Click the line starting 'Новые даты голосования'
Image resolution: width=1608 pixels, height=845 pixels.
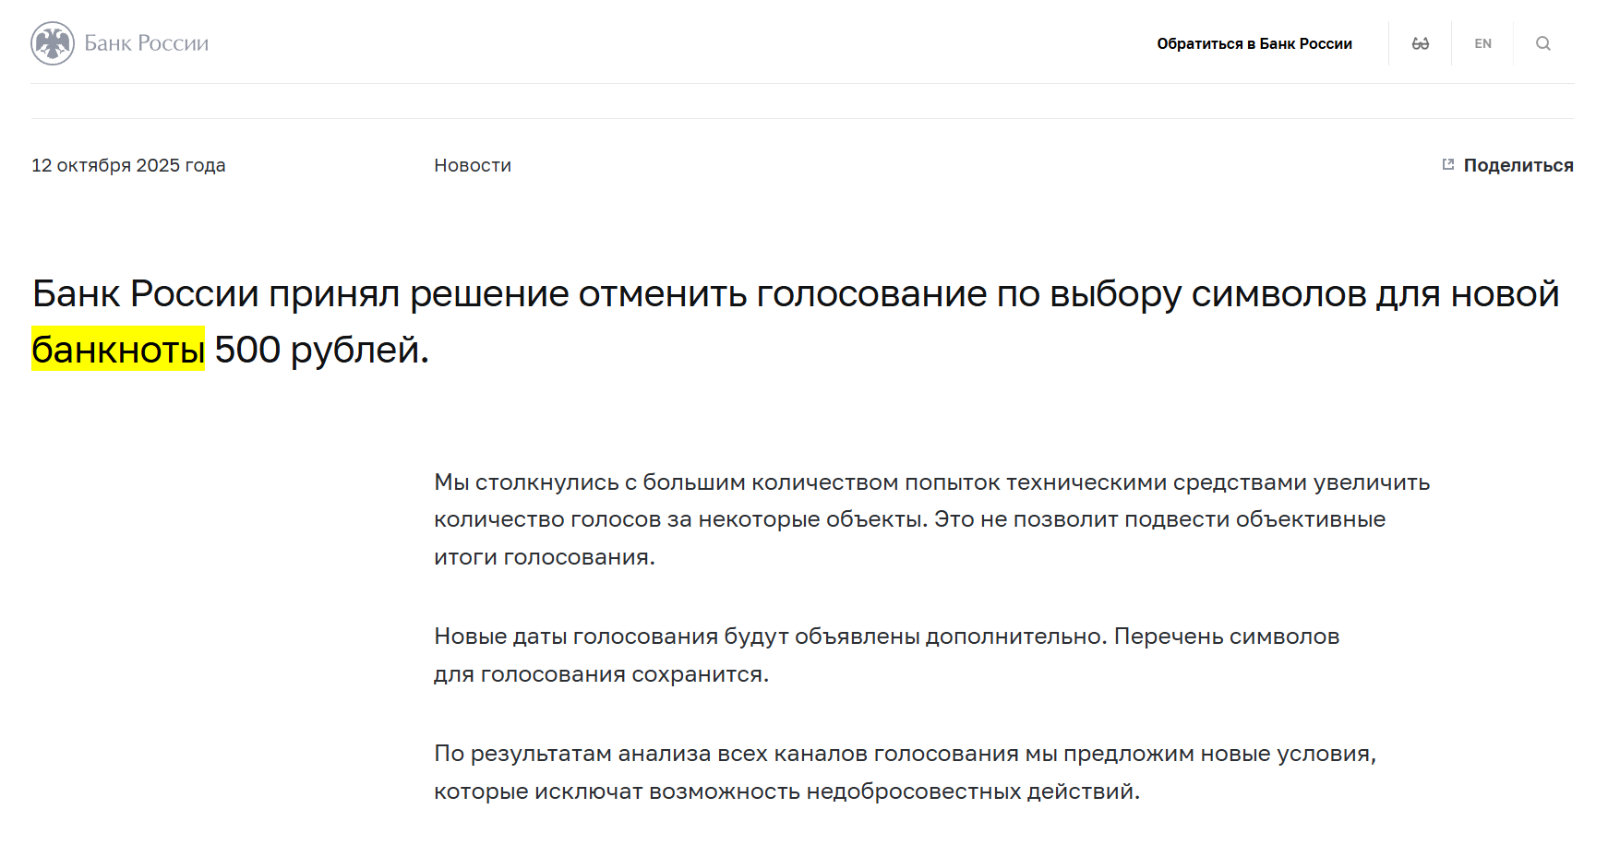tap(886, 637)
